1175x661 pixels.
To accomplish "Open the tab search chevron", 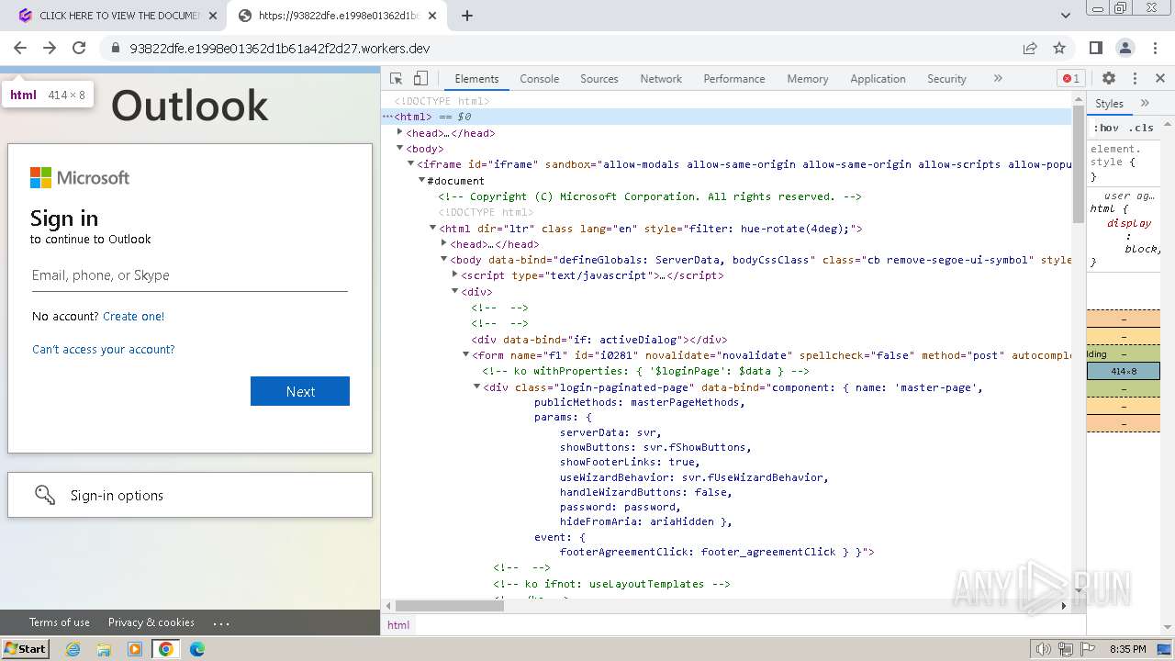I will (x=1066, y=16).
